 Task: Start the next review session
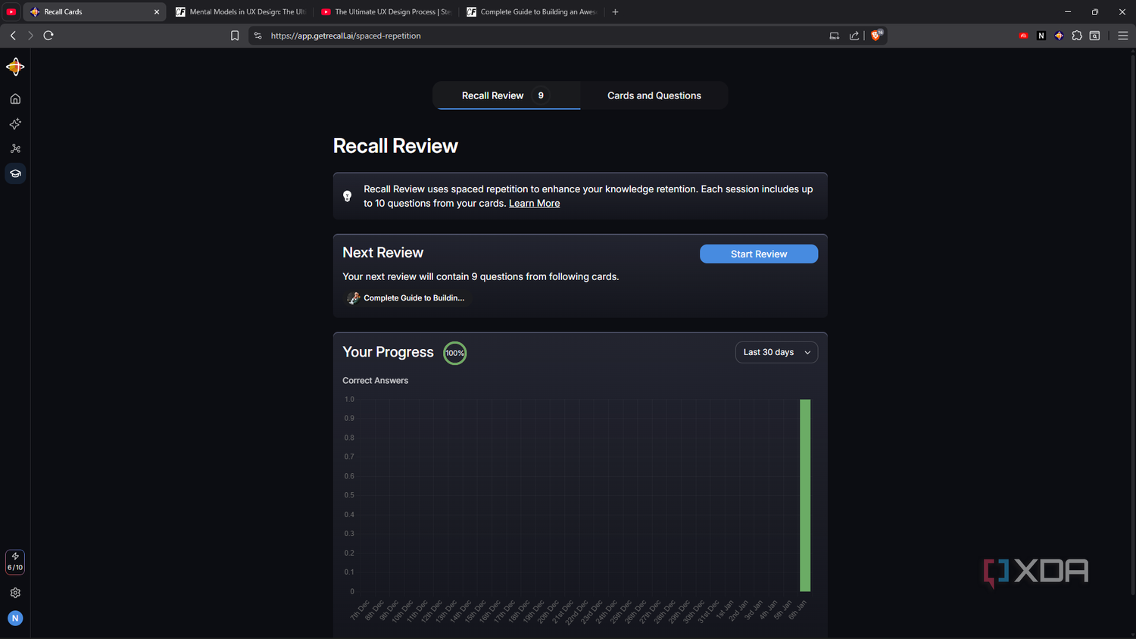coord(759,254)
